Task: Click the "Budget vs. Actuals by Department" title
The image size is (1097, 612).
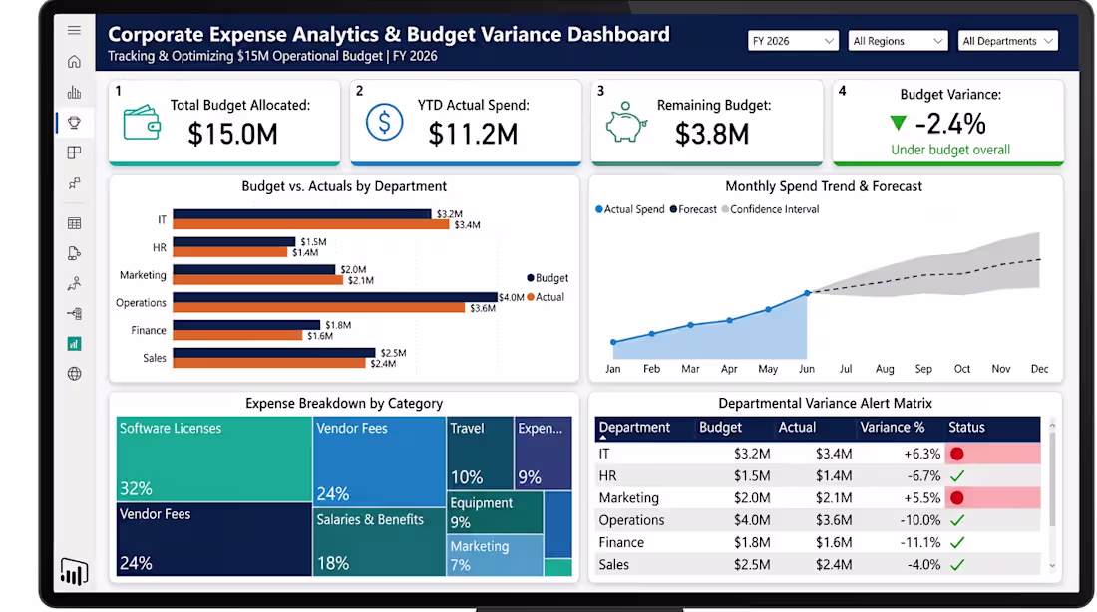Action: [344, 186]
